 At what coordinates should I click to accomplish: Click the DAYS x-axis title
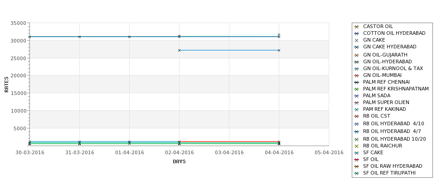(179, 162)
